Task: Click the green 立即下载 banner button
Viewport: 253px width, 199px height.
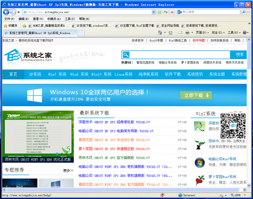Action: point(196,95)
